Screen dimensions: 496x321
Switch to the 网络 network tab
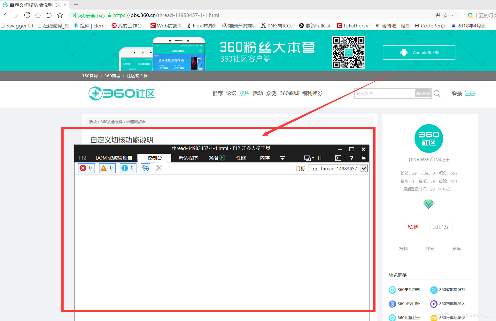[217, 158]
